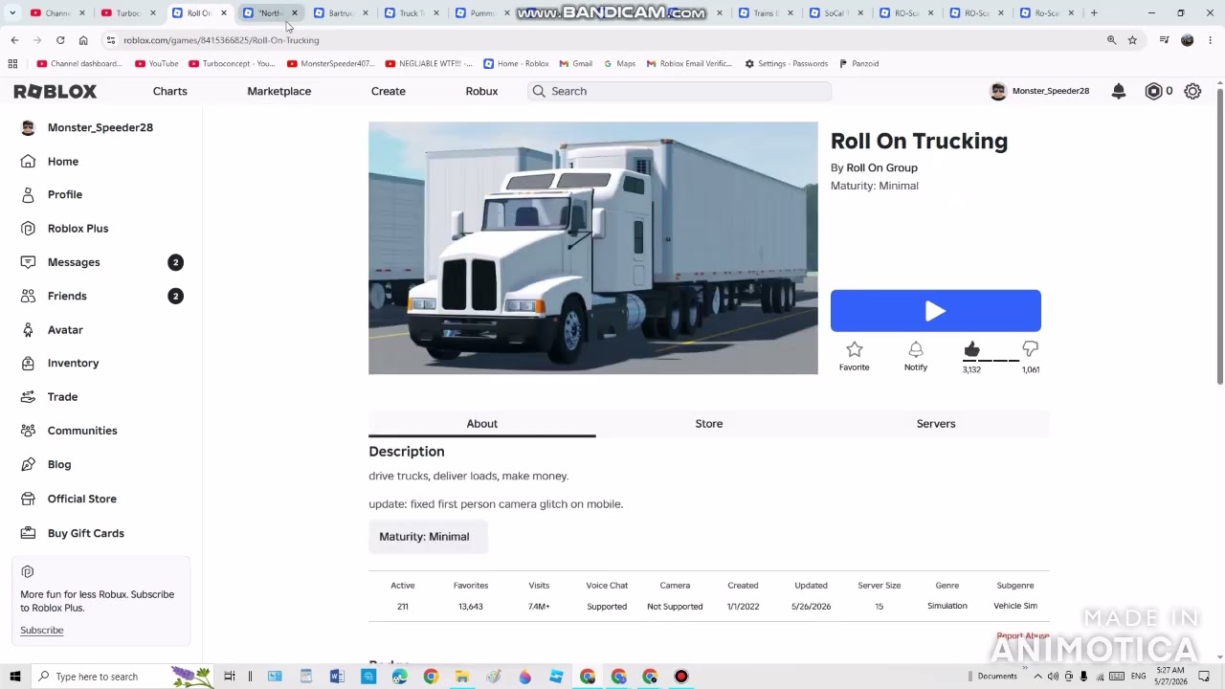Switch to the Servers tab
Viewport: 1225px width, 689px height.
pos(936,423)
